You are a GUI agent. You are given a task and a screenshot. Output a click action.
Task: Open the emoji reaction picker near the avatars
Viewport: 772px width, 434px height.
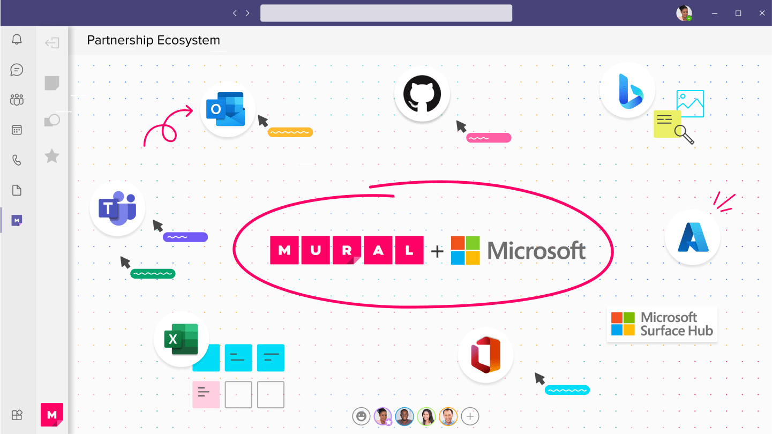[361, 416]
